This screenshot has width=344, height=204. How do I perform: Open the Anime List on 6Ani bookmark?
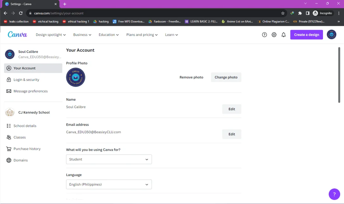pos(237,22)
